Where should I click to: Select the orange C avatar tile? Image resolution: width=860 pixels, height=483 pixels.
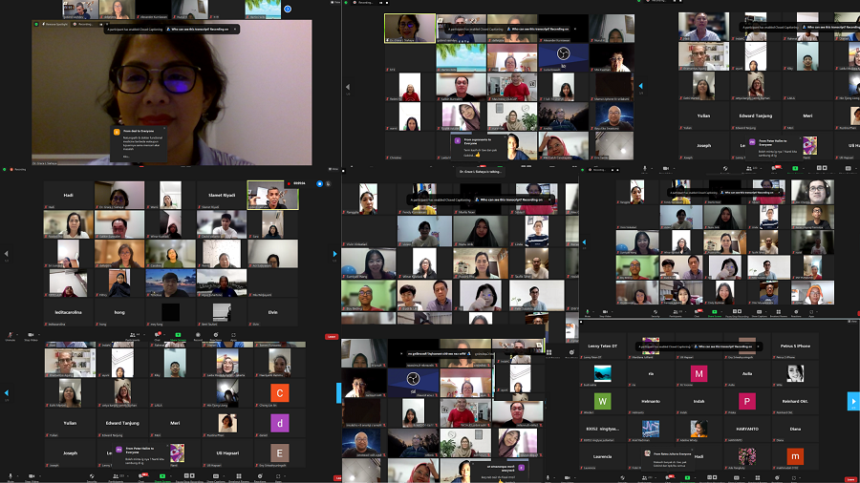(280, 392)
